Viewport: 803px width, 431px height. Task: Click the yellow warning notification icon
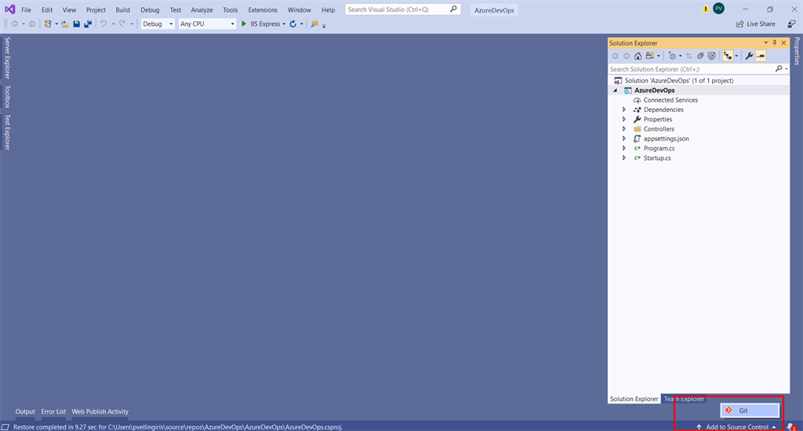pos(706,9)
